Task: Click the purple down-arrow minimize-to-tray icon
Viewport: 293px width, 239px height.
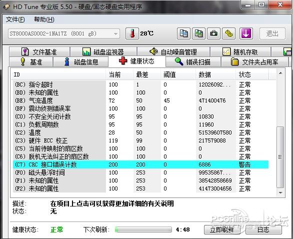Action: tap(246, 33)
